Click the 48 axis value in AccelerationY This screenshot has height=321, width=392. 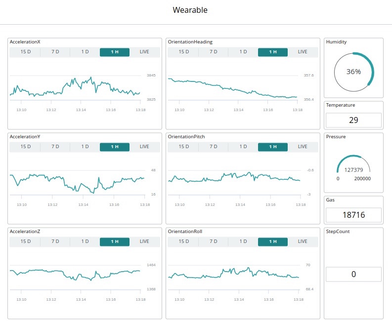[x=153, y=170]
